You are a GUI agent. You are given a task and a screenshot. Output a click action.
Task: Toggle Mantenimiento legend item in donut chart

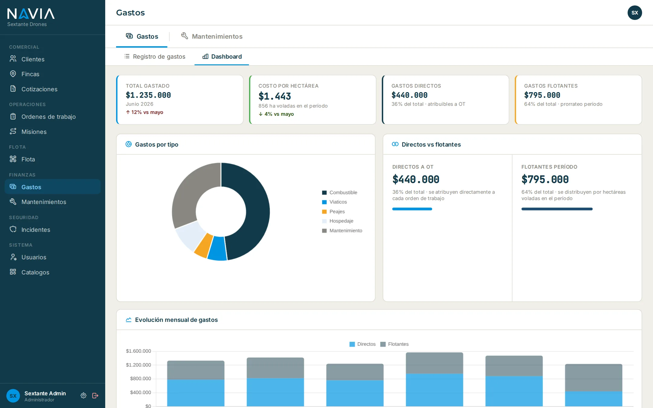tap(342, 231)
